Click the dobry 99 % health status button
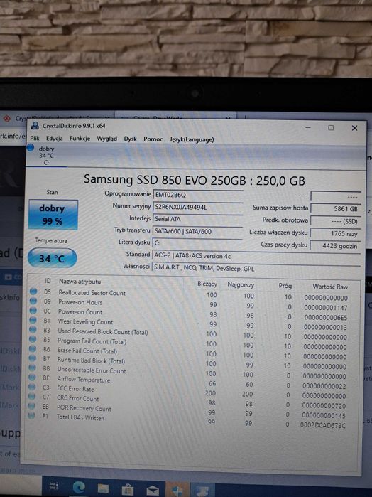372x497 pixels. [53, 215]
